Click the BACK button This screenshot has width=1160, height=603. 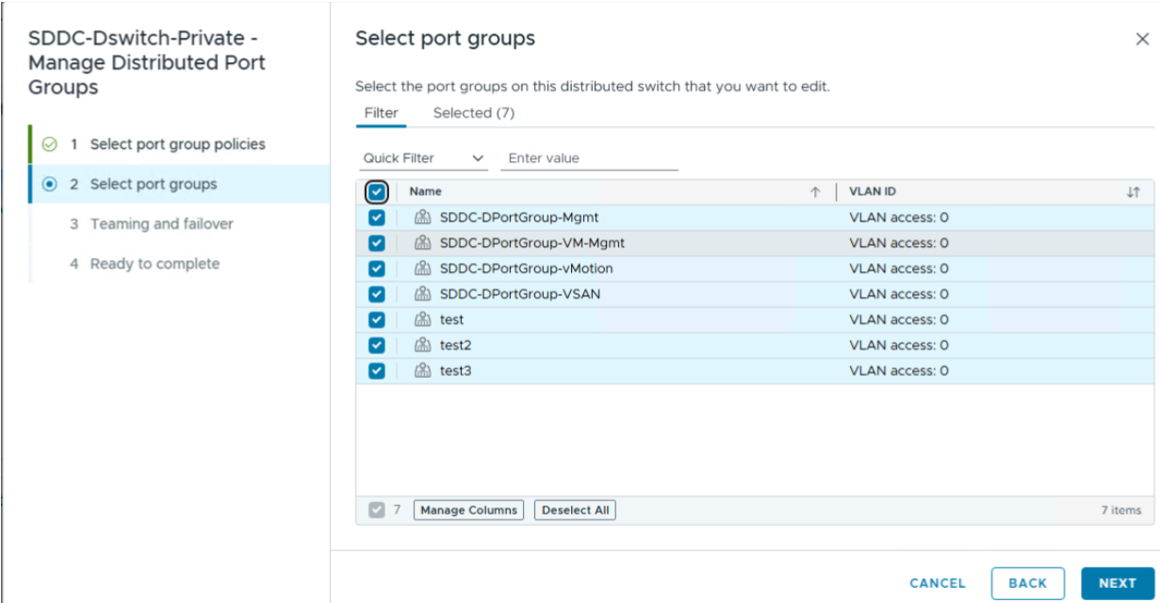point(1027,583)
